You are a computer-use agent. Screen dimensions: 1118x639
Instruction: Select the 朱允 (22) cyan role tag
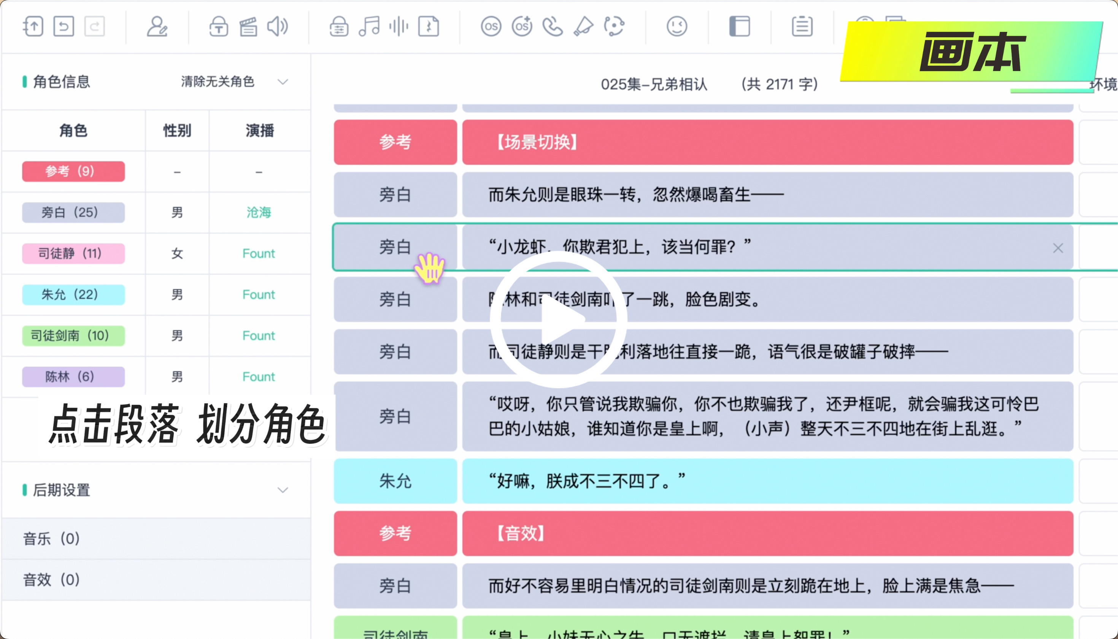click(x=73, y=294)
